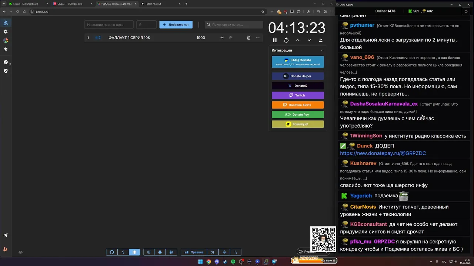This screenshot has width=474, height=266.
Task: Connect the Donation Alerts integration
Action: click(298, 105)
